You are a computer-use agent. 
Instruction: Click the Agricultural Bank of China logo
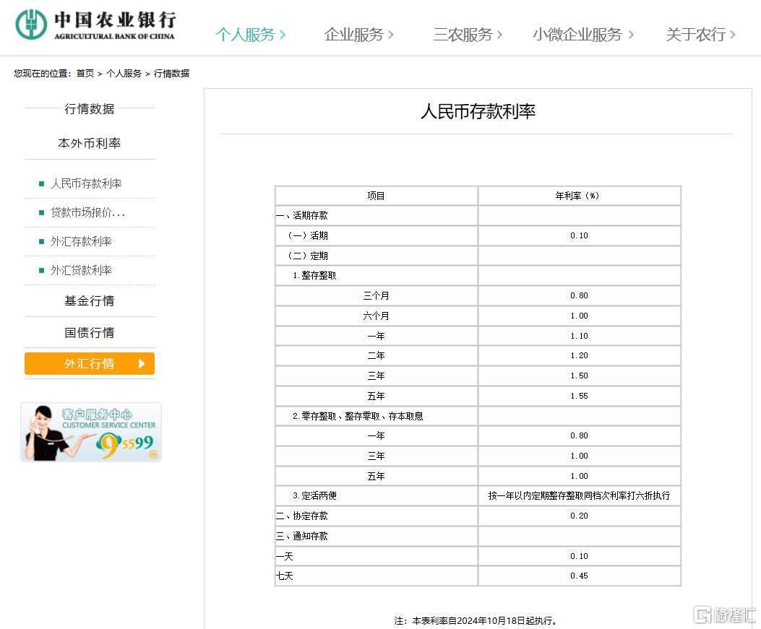point(95,25)
